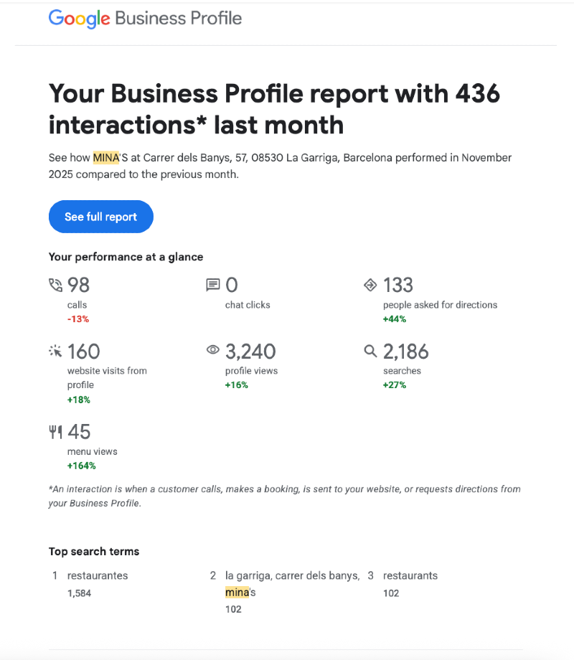Viewport: 574px width, 660px height.
Task: Click the phone calls icon
Action: pos(55,286)
